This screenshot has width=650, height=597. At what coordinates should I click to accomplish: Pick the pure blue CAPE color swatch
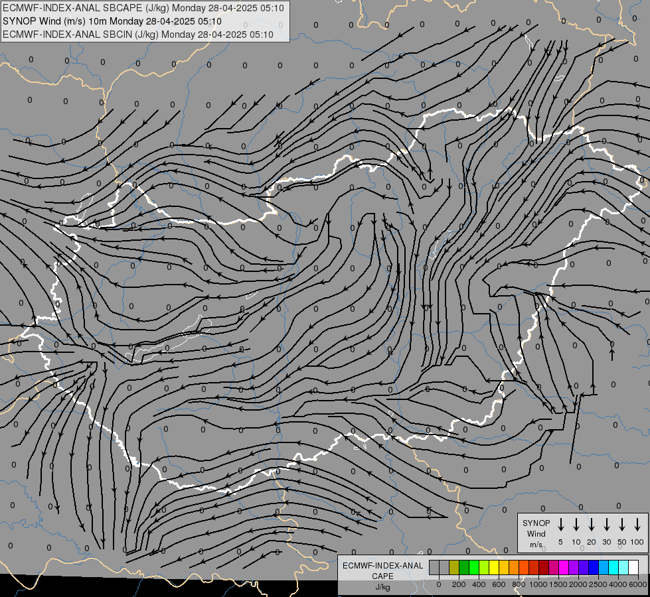(x=594, y=567)
